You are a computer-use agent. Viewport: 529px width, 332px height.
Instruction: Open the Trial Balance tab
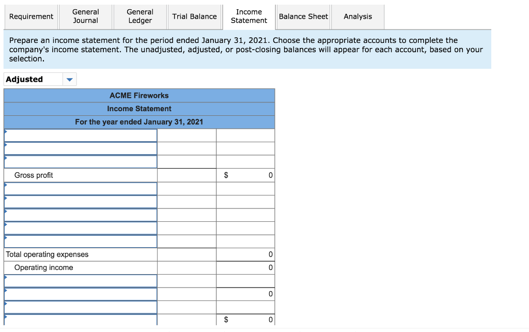coord(194,17)
